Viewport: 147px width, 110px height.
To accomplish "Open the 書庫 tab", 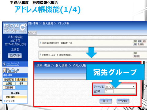I will pyautogui.click(x=21, y=83).
